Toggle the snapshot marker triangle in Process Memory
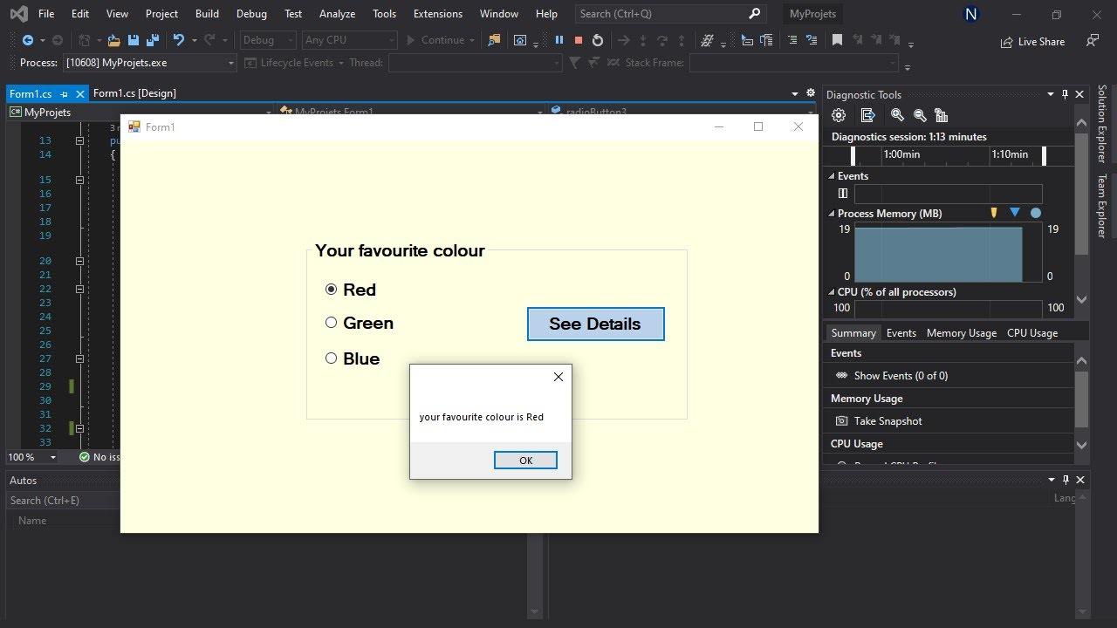Image resolution: width=1117 pixels, height=628 pixels. click(x=1014, y=212)
